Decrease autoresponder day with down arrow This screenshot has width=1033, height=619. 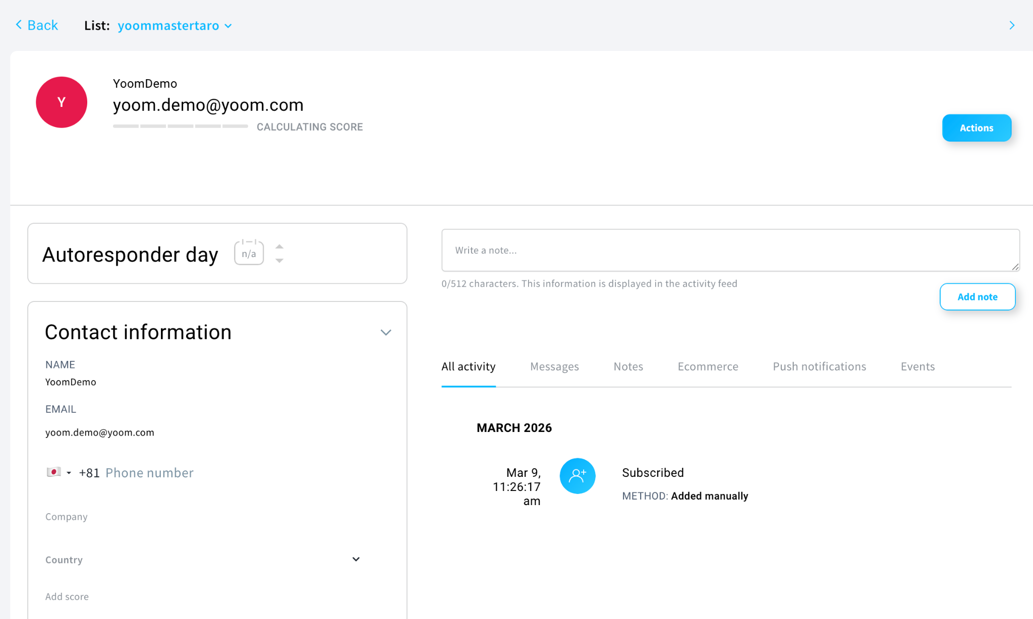[x=279, y=261]
